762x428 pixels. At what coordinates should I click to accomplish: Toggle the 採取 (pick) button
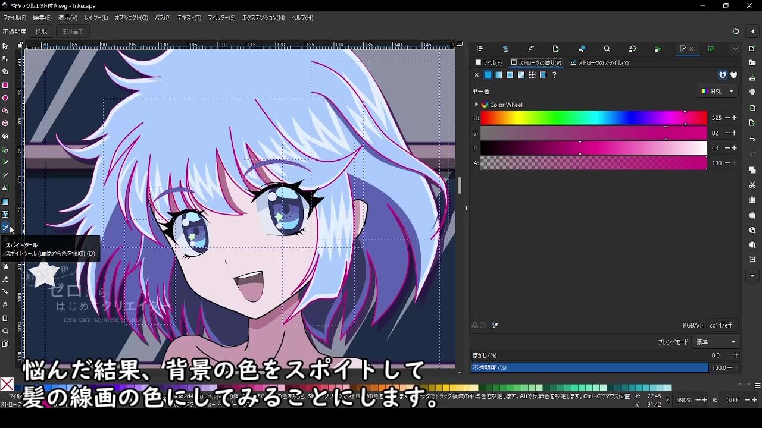[x=41, y=32]
